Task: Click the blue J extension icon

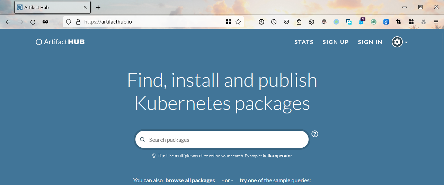Action: coord(386,22)
